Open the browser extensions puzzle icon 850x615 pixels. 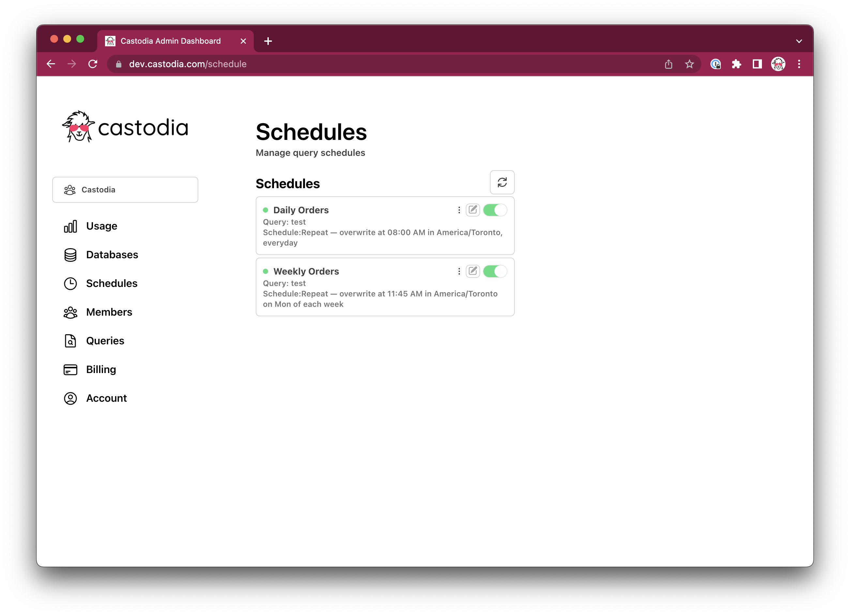click(x=736, y=64)
